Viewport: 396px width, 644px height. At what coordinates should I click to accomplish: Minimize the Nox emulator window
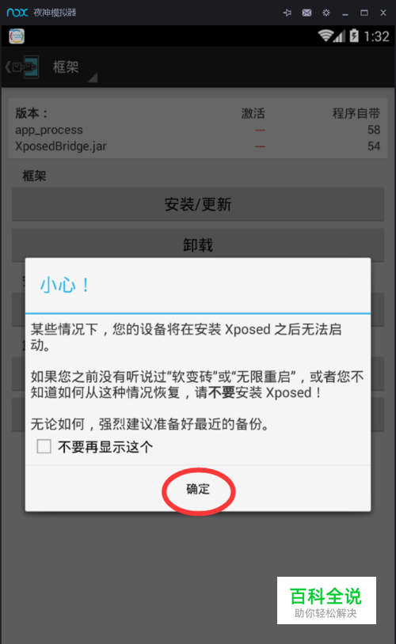[345, 13]
